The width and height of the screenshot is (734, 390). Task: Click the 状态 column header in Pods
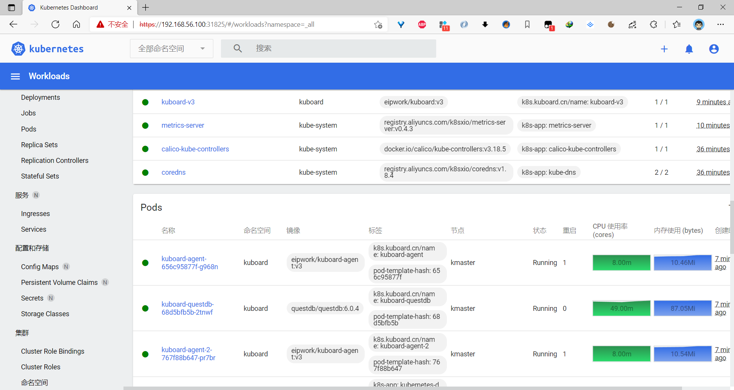[x=540, y=231]
